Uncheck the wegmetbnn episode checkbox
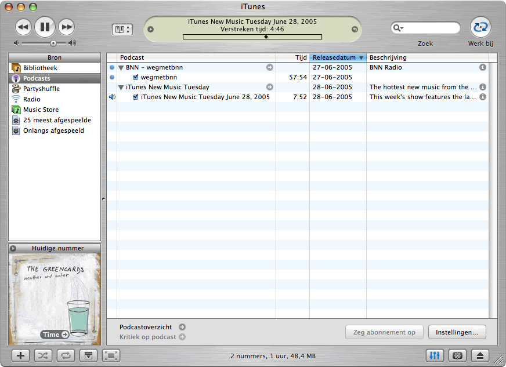 136,77
